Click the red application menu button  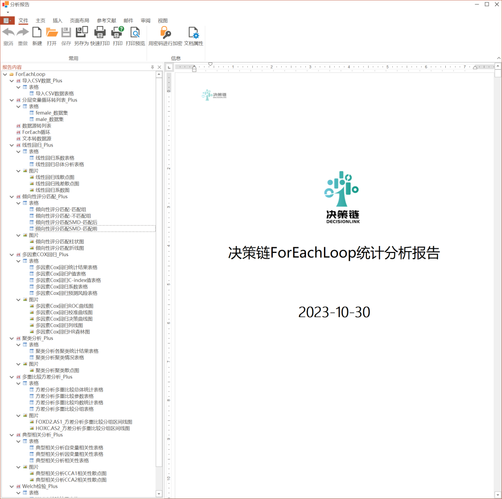(7, 20)
